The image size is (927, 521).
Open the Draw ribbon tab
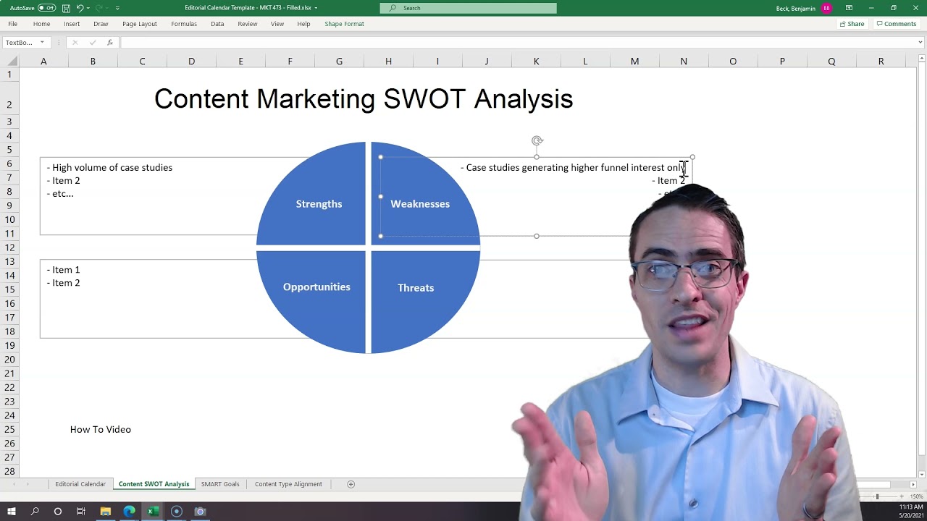101,24
